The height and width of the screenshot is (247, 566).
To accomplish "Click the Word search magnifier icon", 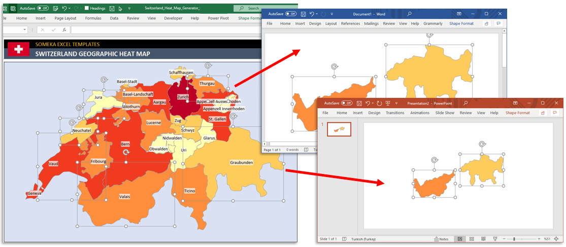I will tap(409, 14).
